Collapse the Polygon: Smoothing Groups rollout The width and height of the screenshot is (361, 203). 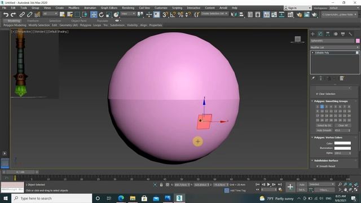coord(331,101)
